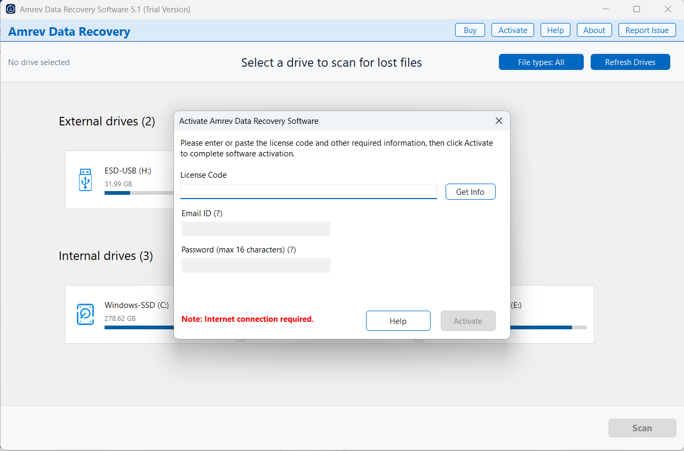
Task: Click the "No drive selected" status text
Action: [39, 62]
